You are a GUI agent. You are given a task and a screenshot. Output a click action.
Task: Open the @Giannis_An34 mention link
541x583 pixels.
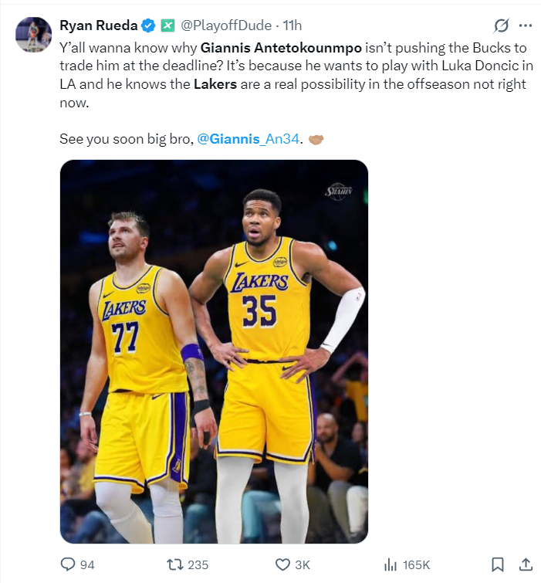[248, 139]
